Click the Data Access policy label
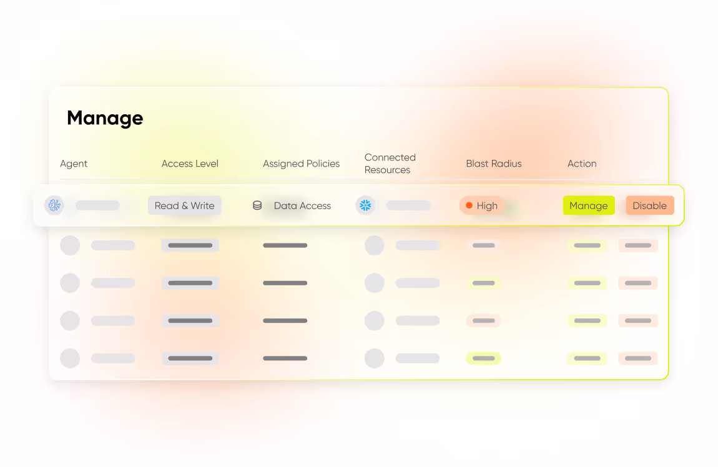This screenshot has width=718, height=467. click(302, 205)
